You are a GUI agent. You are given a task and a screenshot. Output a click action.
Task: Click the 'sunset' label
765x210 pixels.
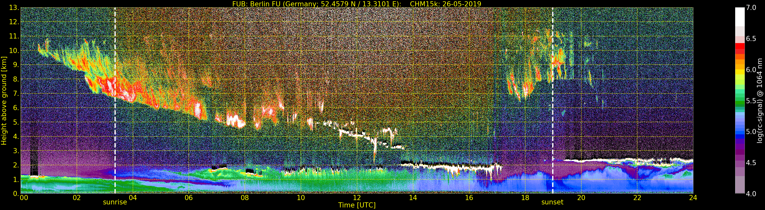coord(552,202)
